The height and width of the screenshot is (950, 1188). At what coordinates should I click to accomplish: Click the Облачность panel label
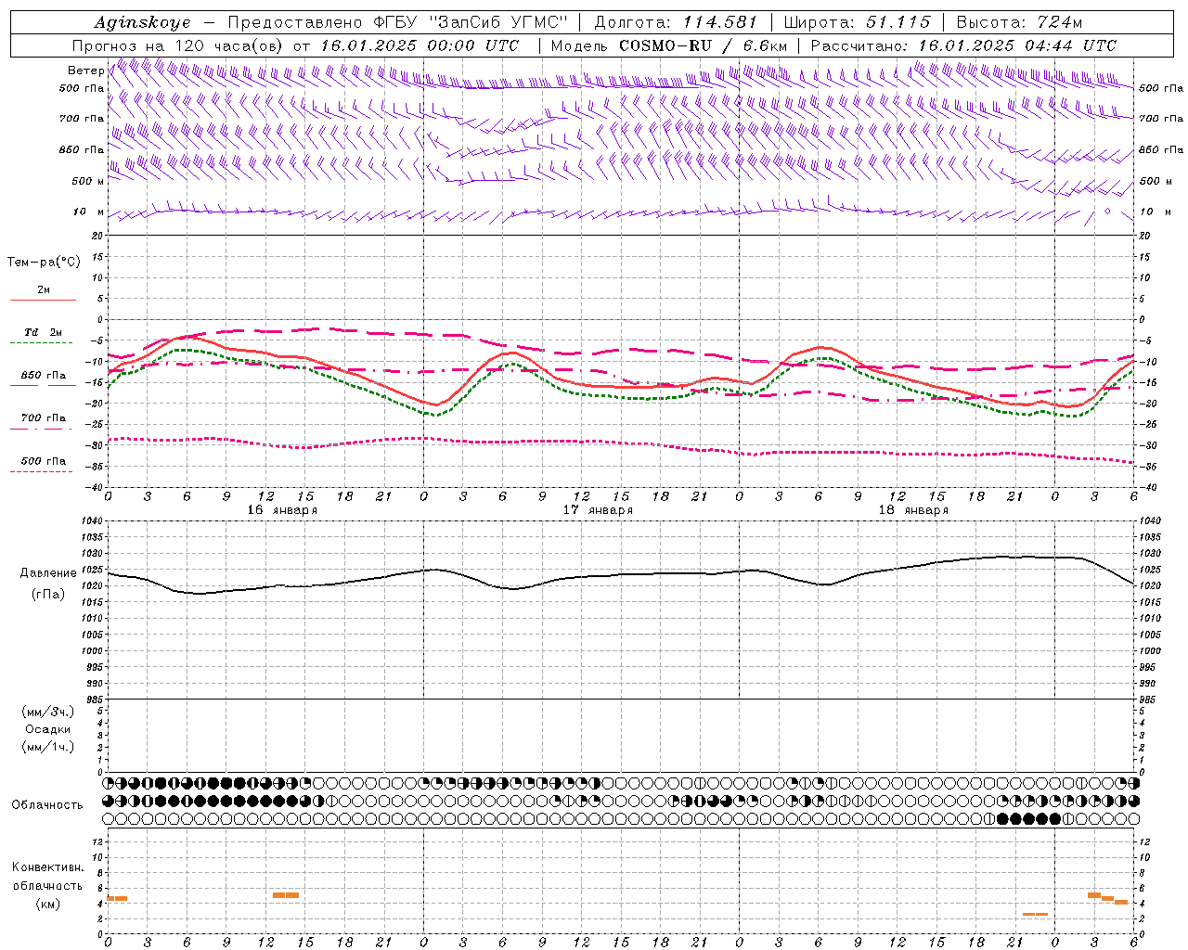(x=47, y=805)
